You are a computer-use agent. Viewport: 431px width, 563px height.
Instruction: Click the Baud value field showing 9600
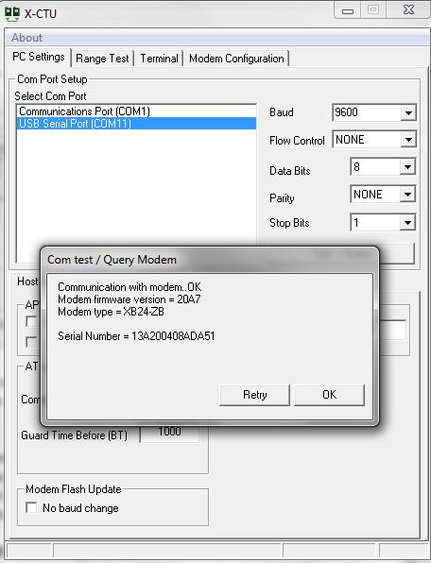point(367,112)
